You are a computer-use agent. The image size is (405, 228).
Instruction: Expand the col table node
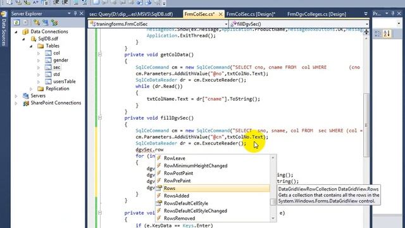[x=39, y=53]
